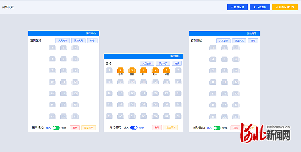Click the 会场设置 page title

coord(8,7)
